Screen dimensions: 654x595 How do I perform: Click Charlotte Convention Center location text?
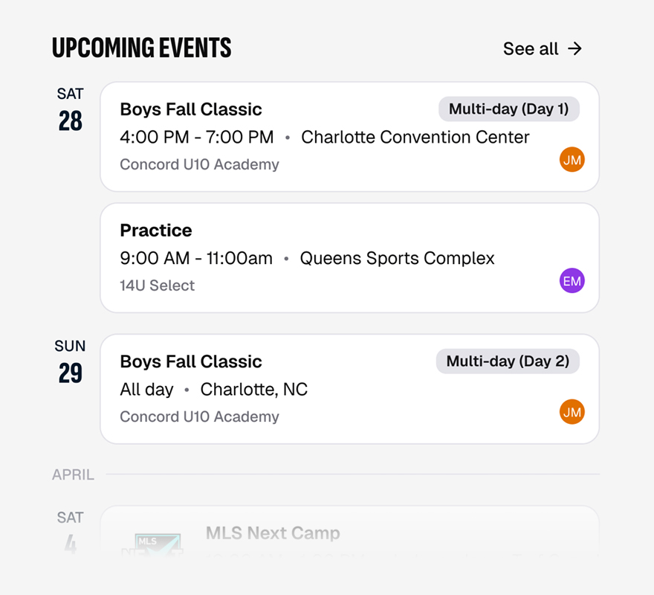click(x=415, y=137)
